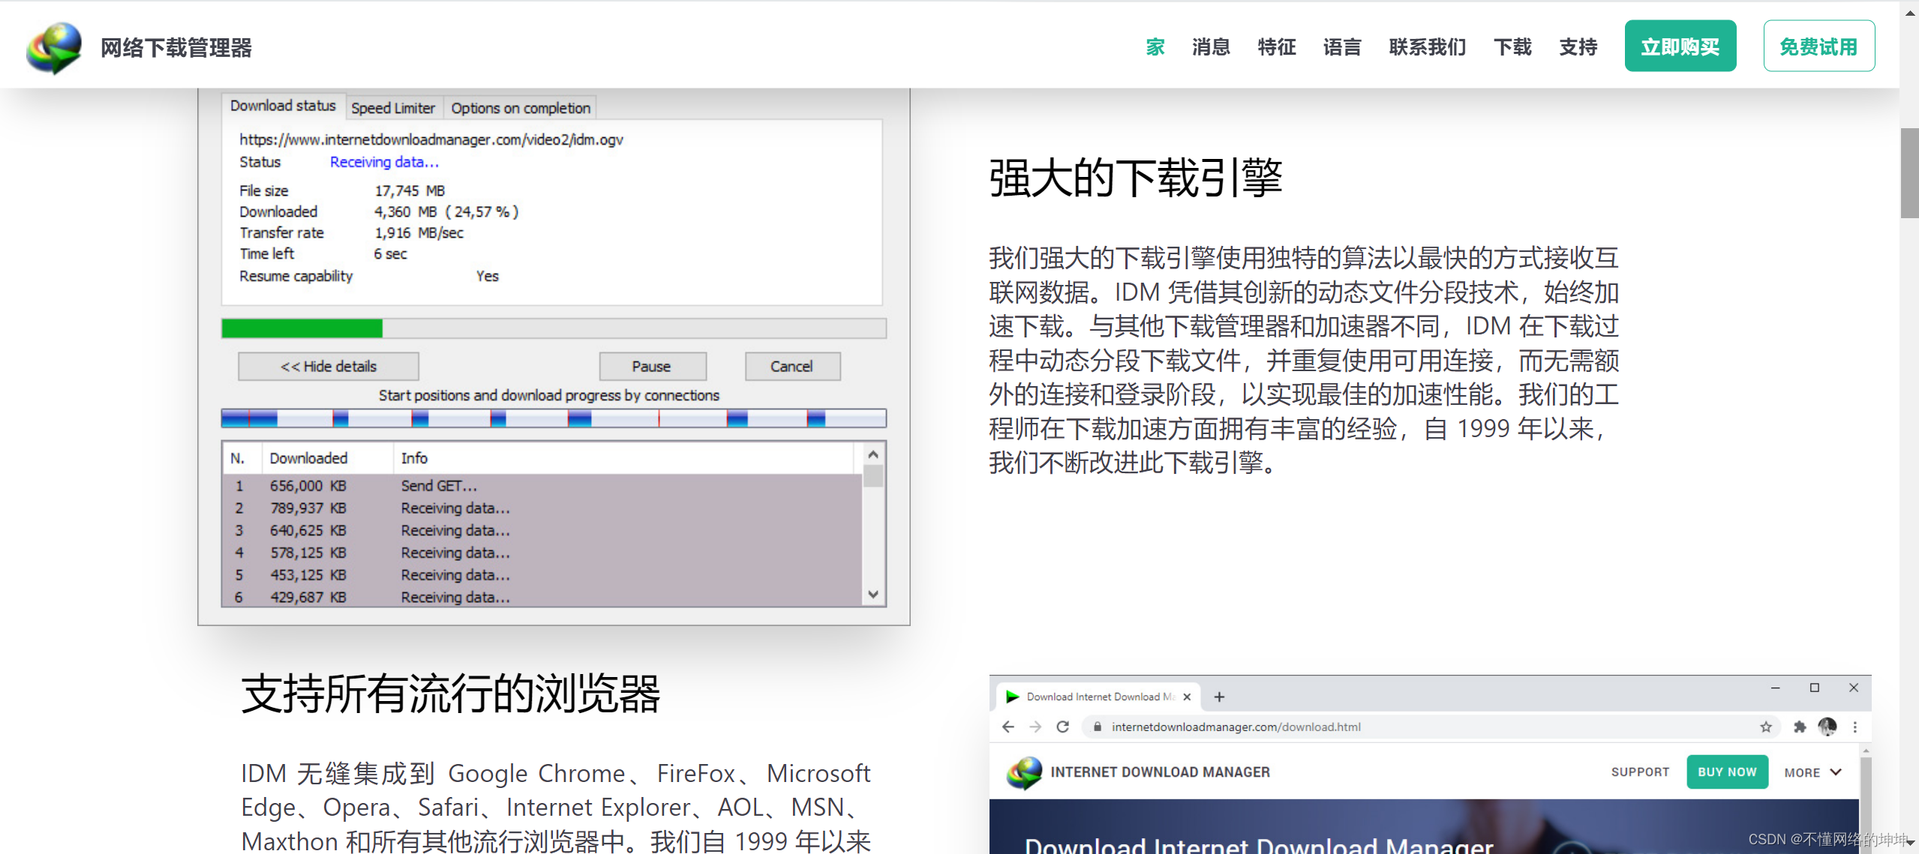Click the 立即购买 buy now button
Image resolution: width=1919 pixels, height=854 pixels.
pos(1680,46)
